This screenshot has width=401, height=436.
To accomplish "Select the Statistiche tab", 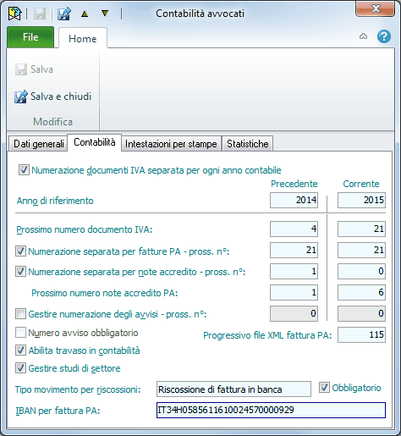I will click(x=247, y=144).
